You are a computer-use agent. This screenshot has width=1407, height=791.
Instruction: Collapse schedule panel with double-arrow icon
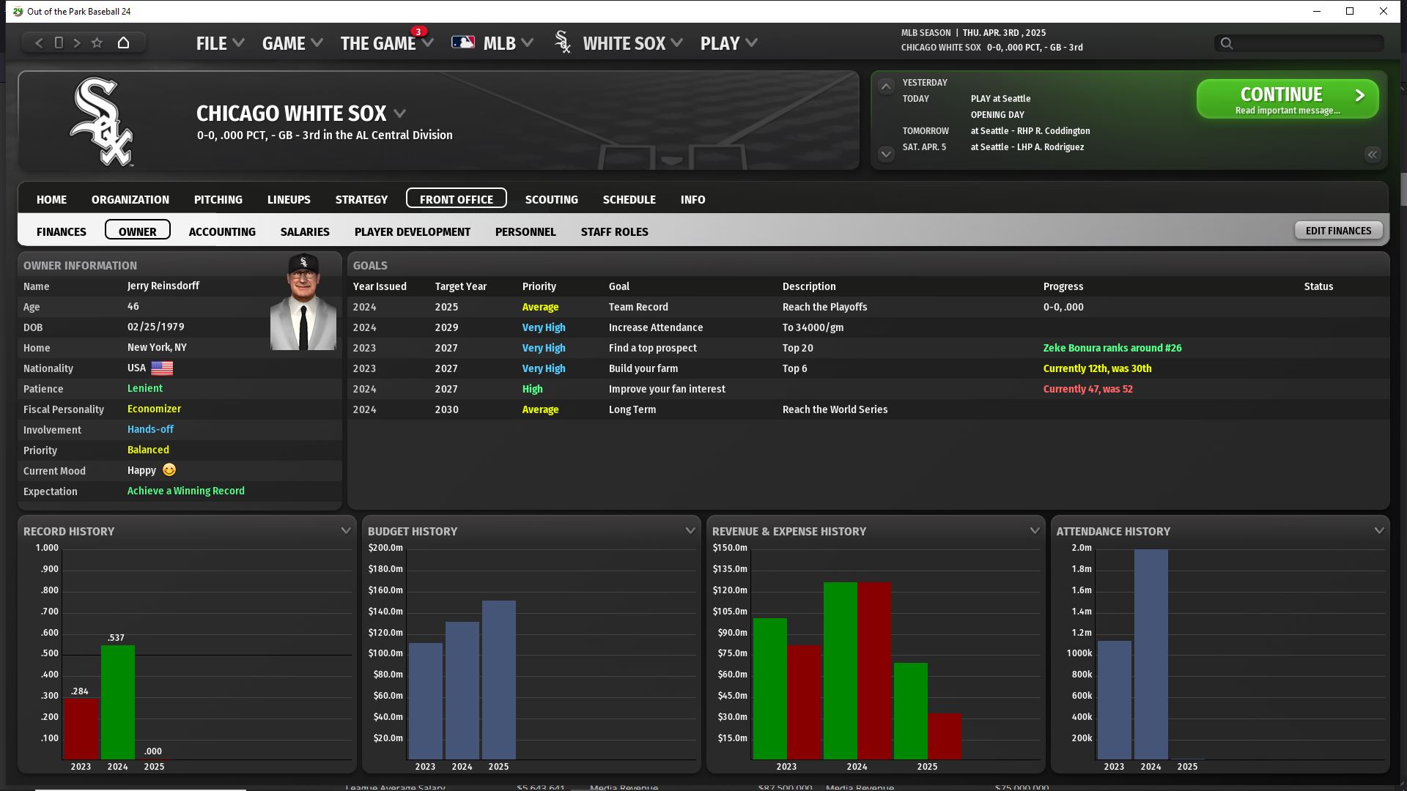[x=1372, y=155]
